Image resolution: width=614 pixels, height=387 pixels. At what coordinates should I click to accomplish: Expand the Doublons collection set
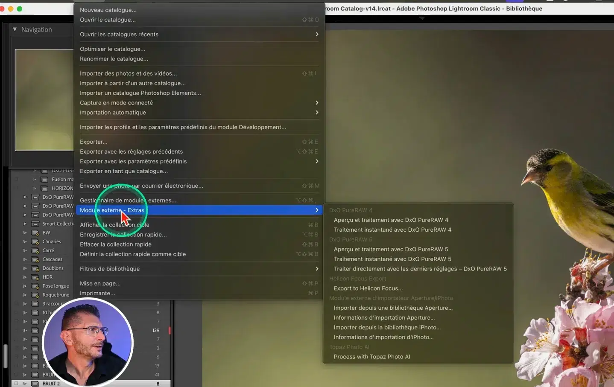coord(25,268)
